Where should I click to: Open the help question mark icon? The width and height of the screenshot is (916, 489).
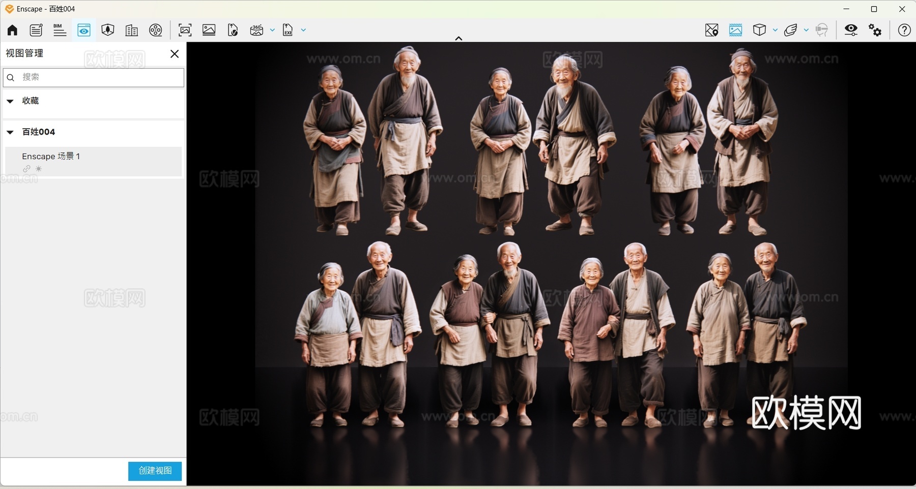click(904, 30)
